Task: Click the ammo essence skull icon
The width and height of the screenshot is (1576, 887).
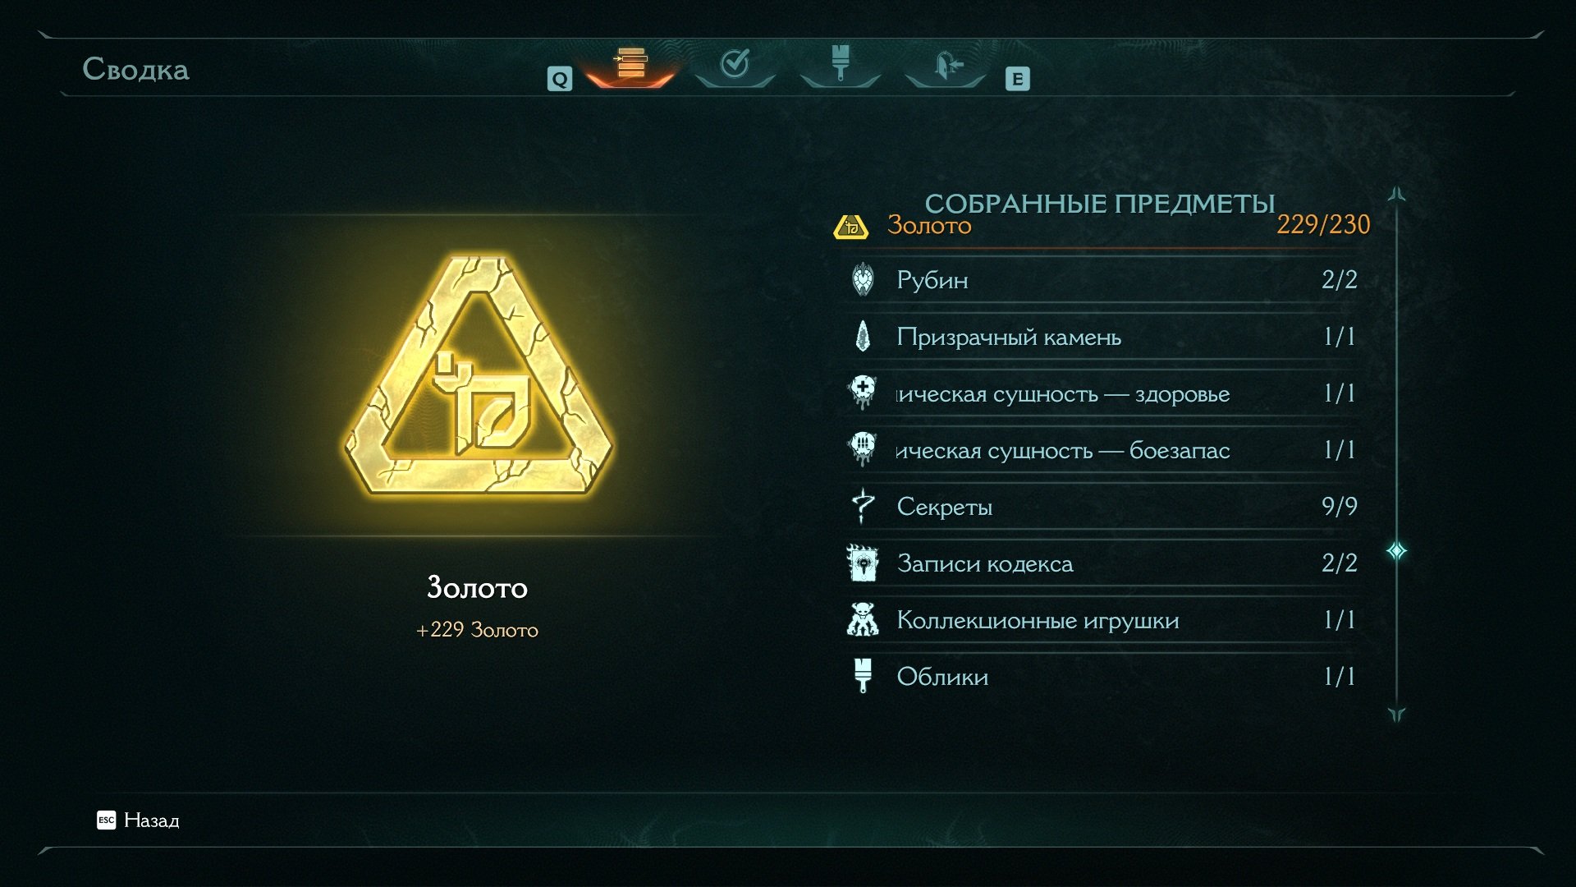Action: pyautogui.click(x=863, y=449)
